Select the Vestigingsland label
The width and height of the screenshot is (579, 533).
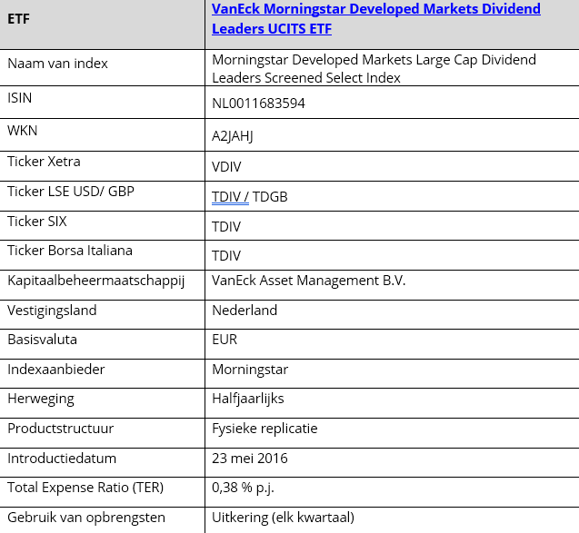(52, 311)
